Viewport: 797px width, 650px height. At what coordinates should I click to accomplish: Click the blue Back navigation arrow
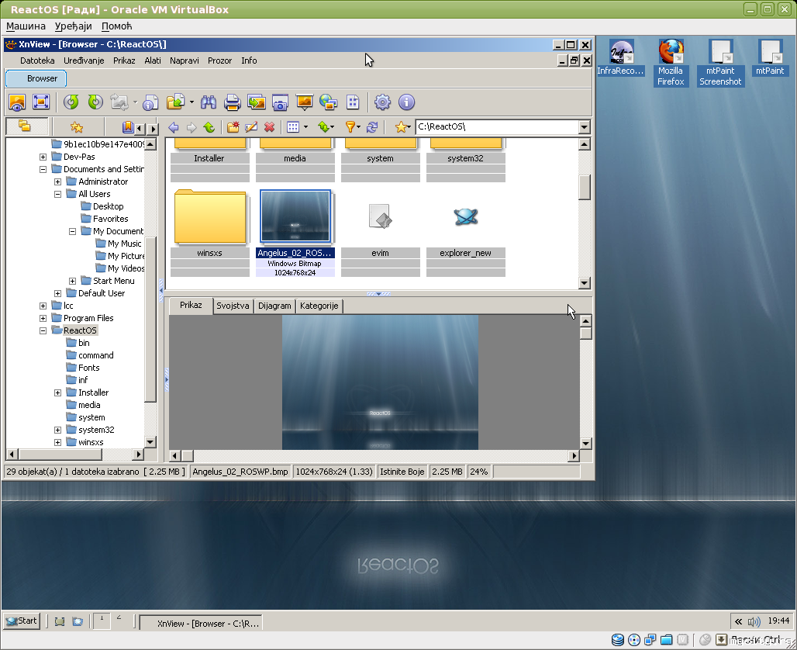click(x=174, y=127)
